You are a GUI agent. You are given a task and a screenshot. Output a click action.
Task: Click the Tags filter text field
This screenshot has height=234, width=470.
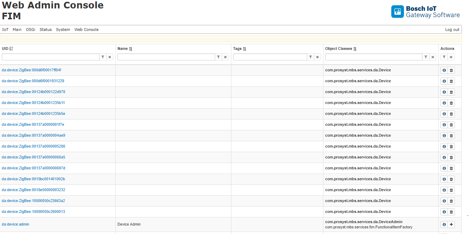(270, 57)
